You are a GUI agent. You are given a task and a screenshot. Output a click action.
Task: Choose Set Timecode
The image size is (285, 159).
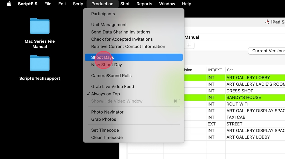(x=105, y=130)
